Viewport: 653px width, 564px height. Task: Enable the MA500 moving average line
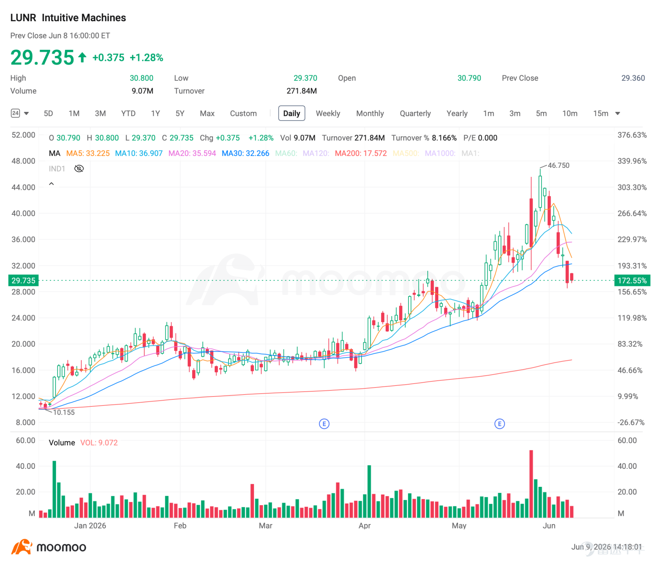pos(406,154)
